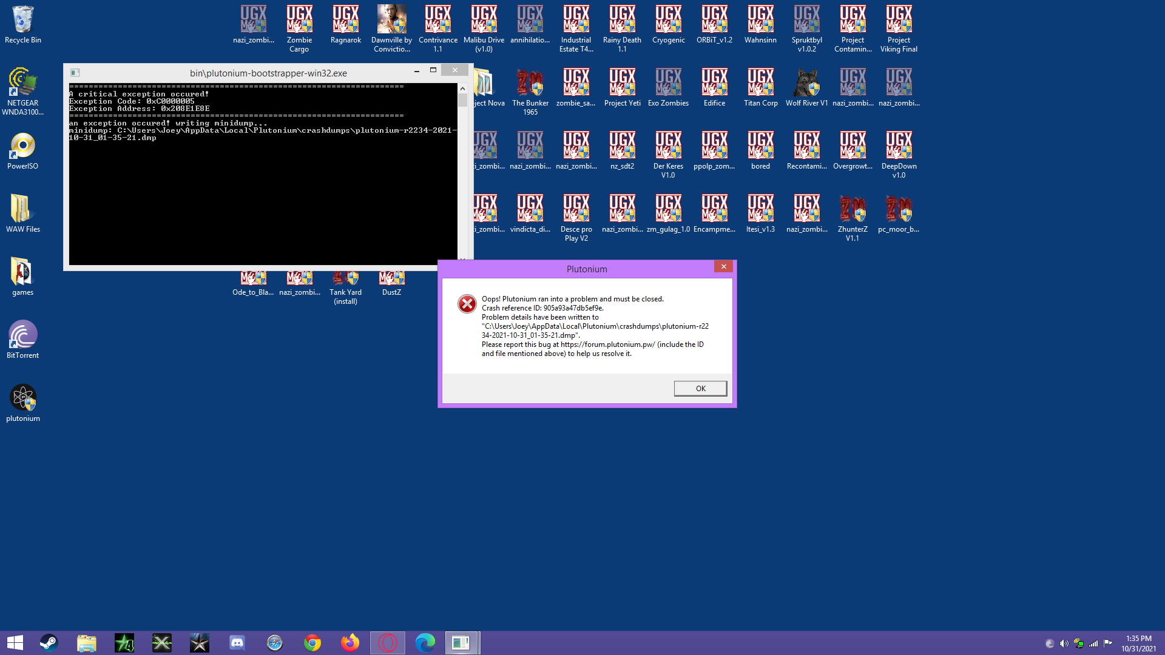The width and height of the screenshot is (1165, 655).
Task: Select the Industrial Estate T4 icon
Action: [576, 29]
